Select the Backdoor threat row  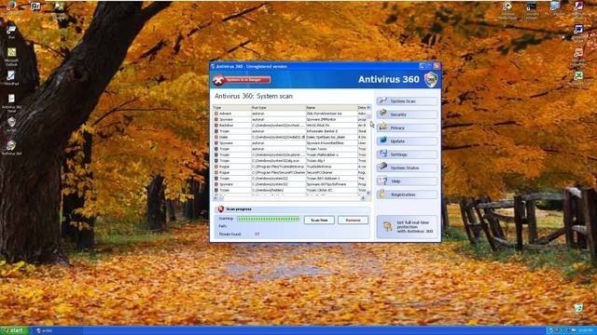[289, 126]
